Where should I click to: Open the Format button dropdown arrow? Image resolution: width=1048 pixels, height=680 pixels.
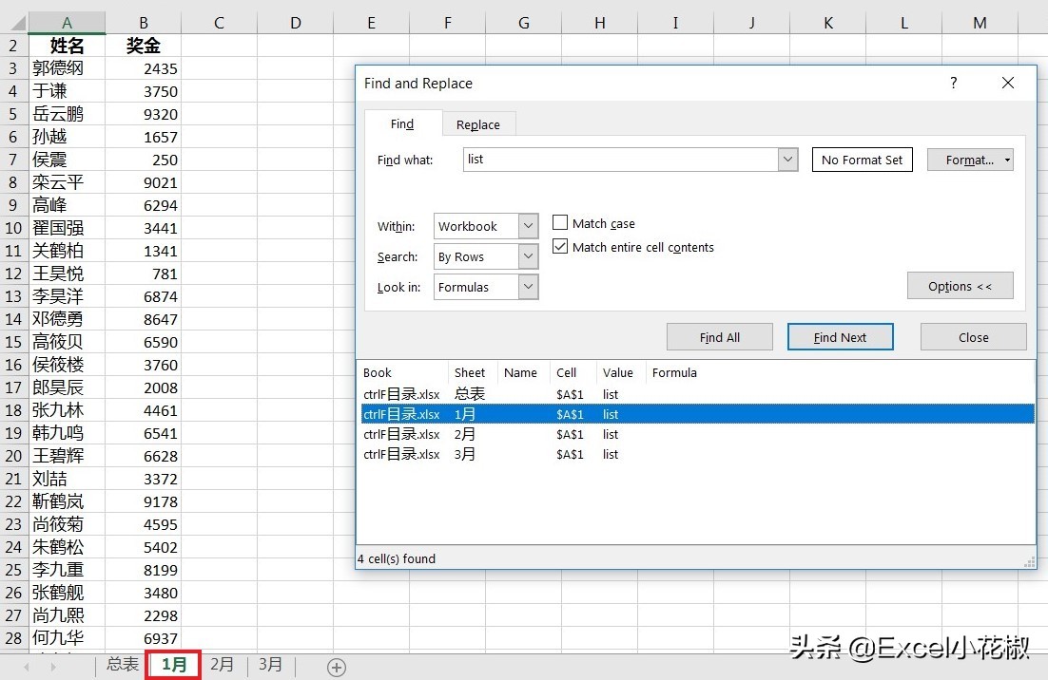pos(1007,161)
